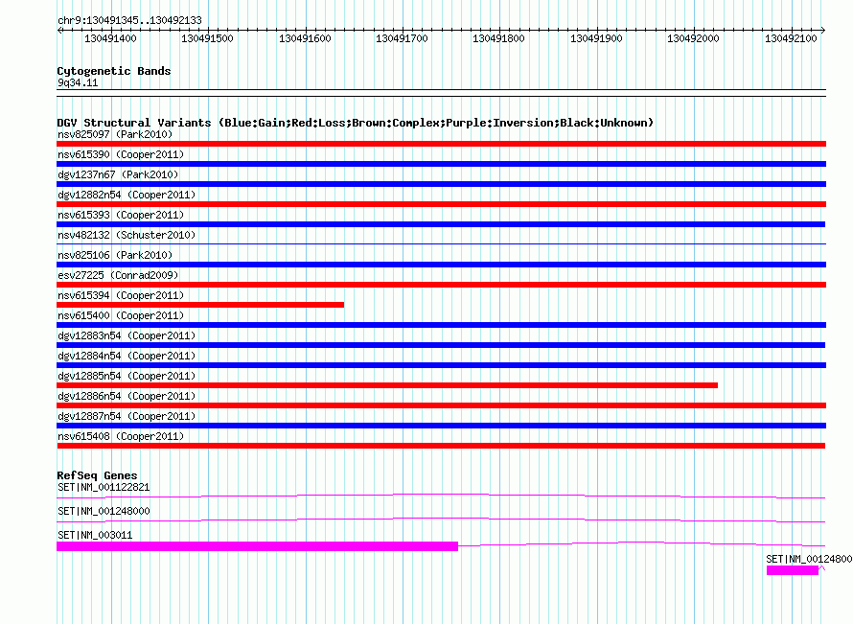Click the magenta exon under SET|NM_00124800
This screenshot has width=853, height=624.
[792, 570]
